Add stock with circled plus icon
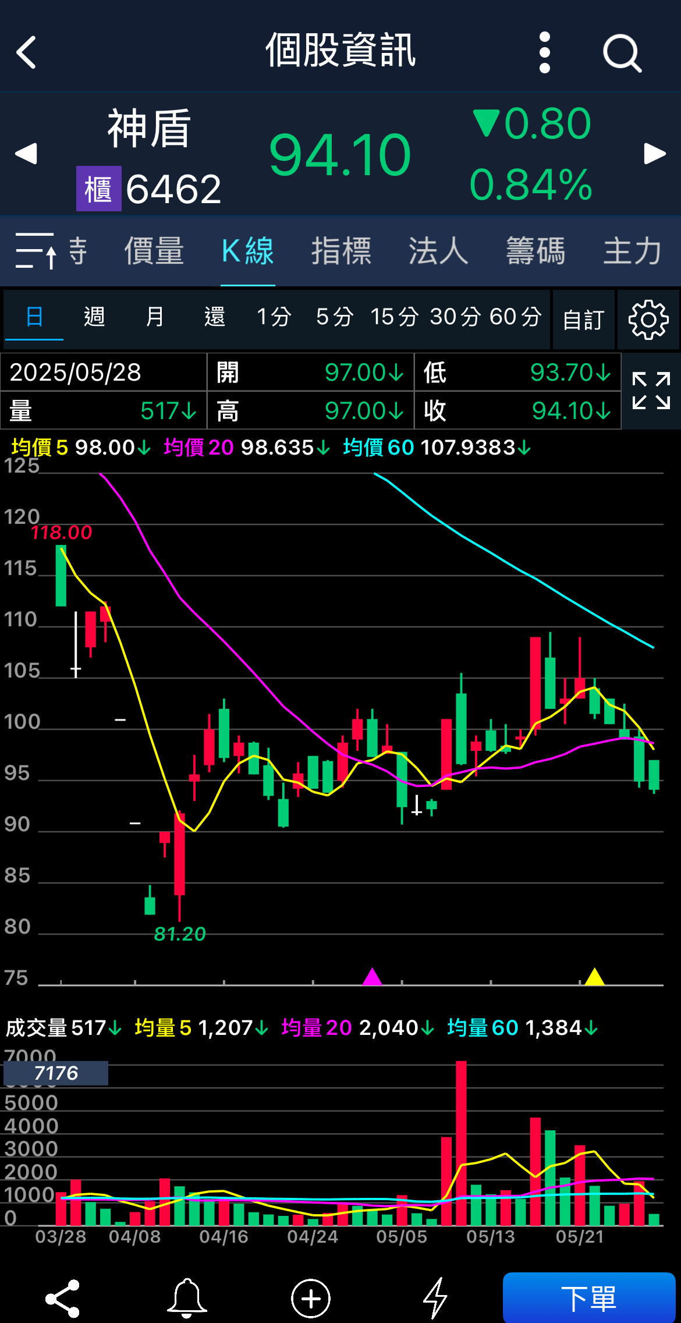The height and width of the screenshot is (1323, 681). coord(311,1299)
